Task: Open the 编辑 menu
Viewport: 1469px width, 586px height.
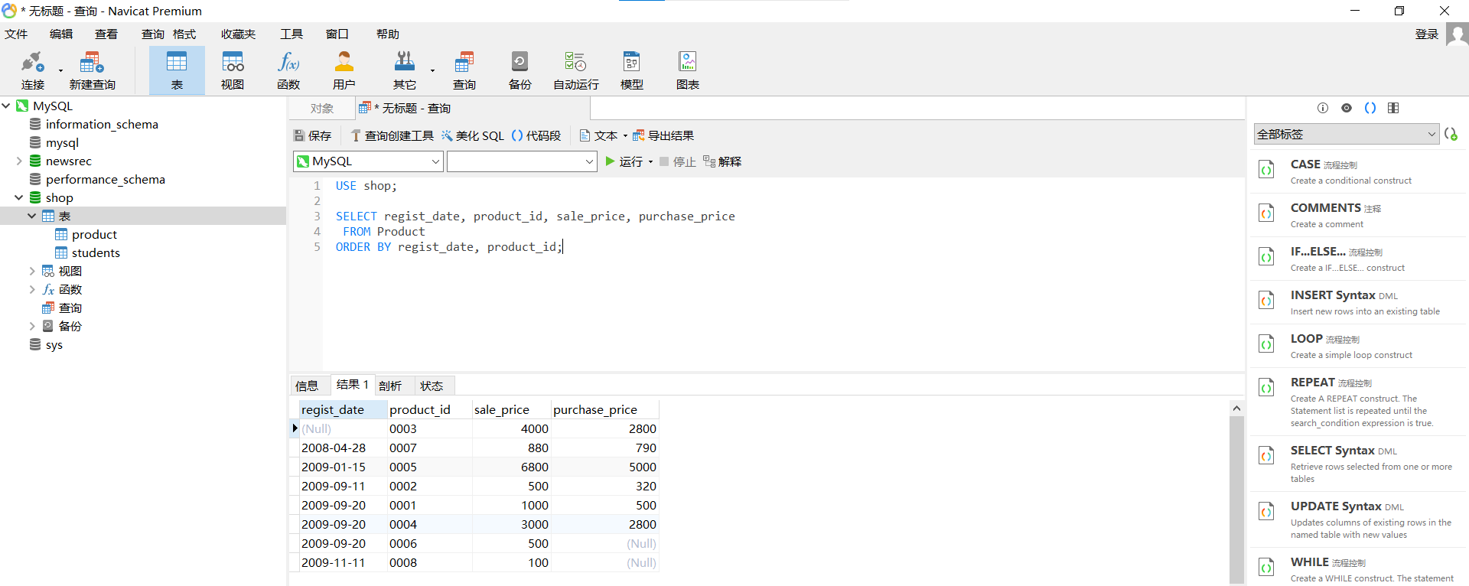Action: [61, 34]
